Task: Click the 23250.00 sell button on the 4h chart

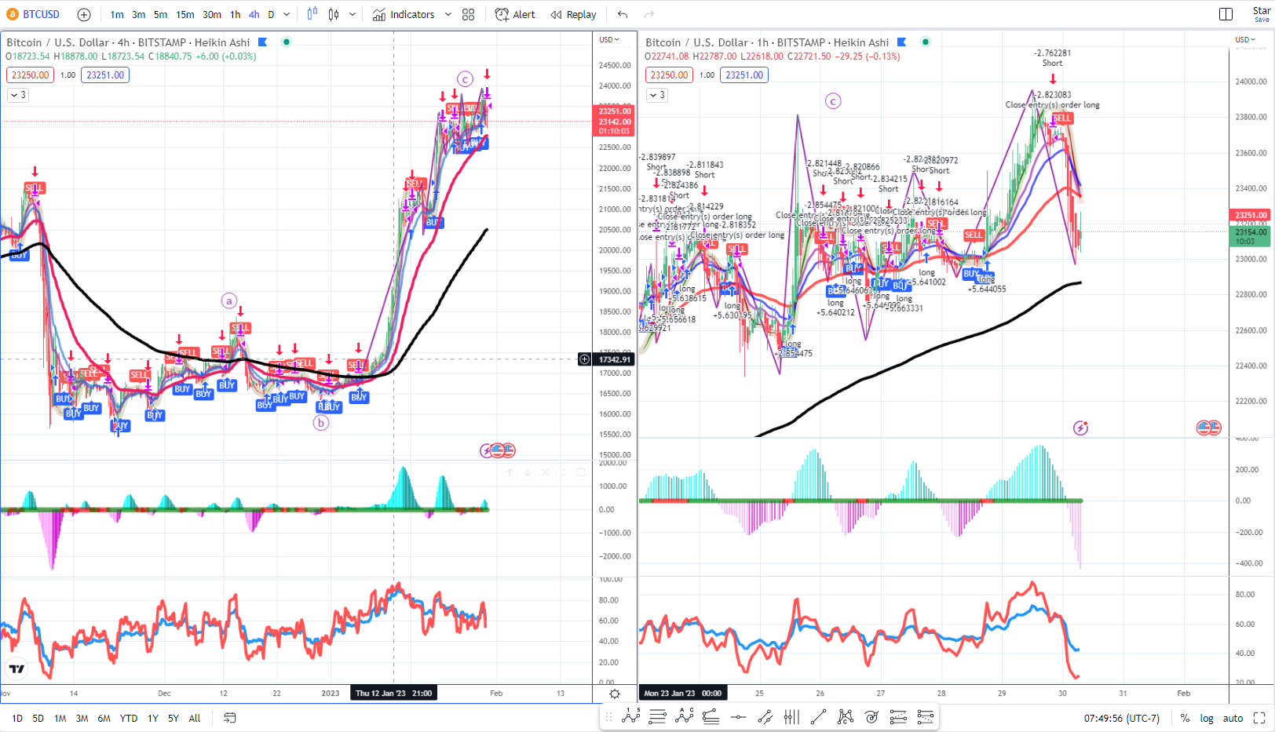Action: 30,75
